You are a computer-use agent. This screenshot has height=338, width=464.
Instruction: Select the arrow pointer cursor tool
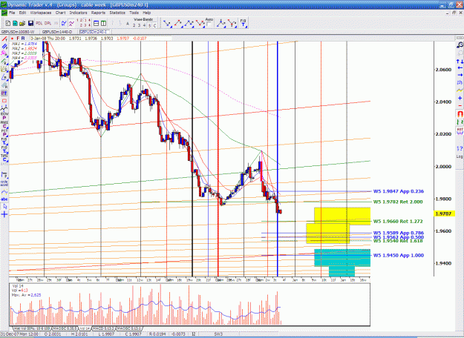tap(4, 207)
